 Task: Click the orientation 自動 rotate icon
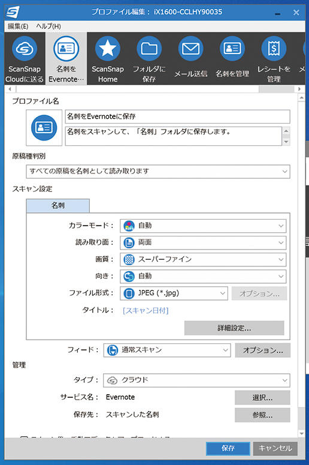click(129, 277)
